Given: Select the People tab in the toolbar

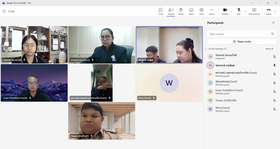Looking at the screenshot, I should tap(171, 11).
